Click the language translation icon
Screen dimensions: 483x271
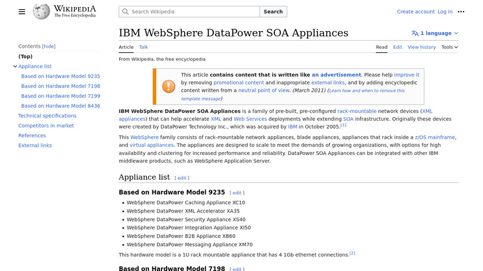(415, 33)
